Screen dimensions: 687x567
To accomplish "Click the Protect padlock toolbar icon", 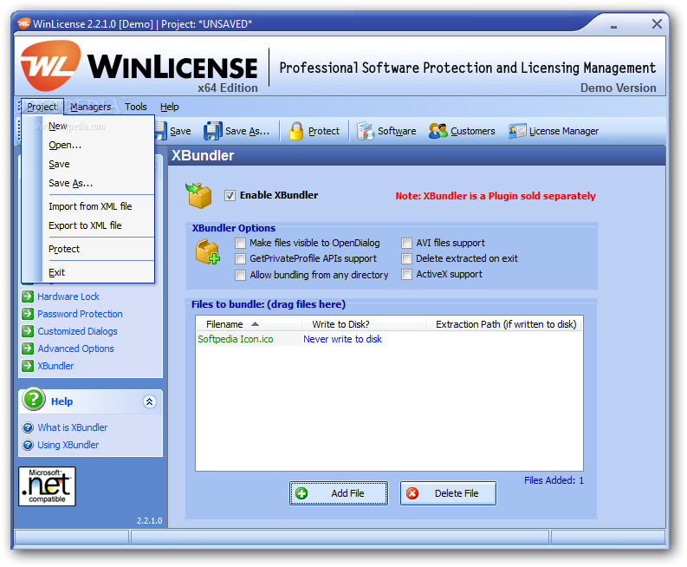I will [296, 131].
